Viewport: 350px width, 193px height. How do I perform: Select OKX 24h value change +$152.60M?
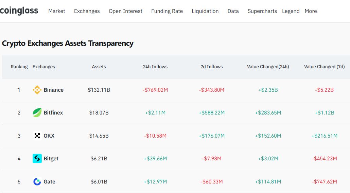(x=268, y=136)
